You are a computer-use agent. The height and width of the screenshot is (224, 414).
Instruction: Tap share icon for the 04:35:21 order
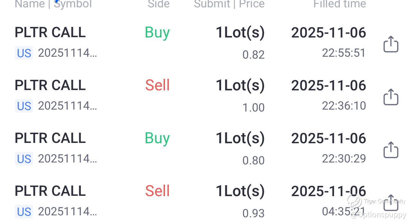(391, 203)
